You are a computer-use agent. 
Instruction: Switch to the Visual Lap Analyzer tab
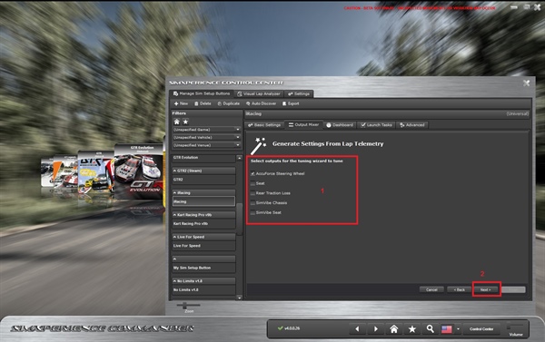click(259, 93)
